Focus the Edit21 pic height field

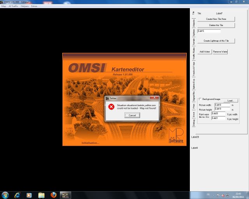click(218, 118)
